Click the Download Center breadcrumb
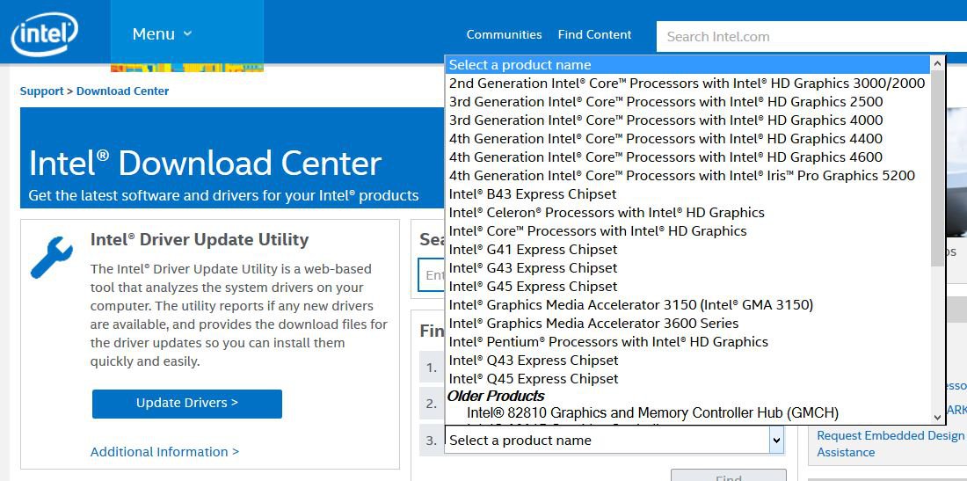The width and height of the screenshot is (967, 481). (x=122, y=91)
